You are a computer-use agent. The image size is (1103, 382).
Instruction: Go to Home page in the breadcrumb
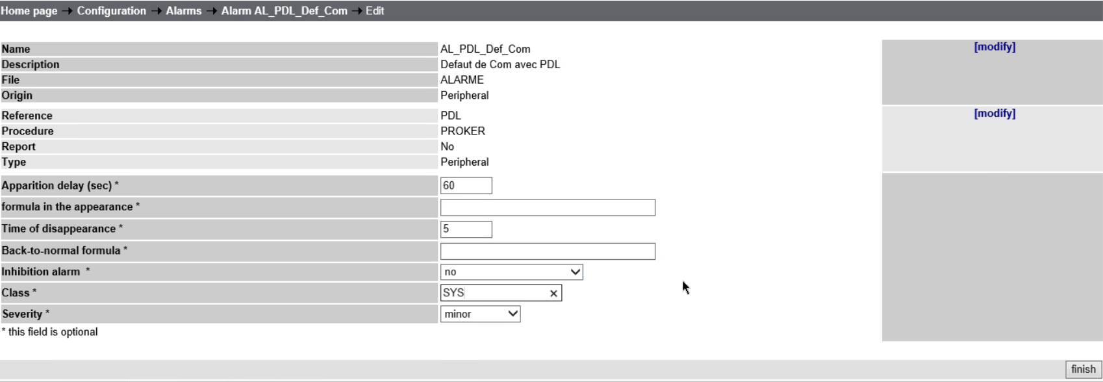29,11
